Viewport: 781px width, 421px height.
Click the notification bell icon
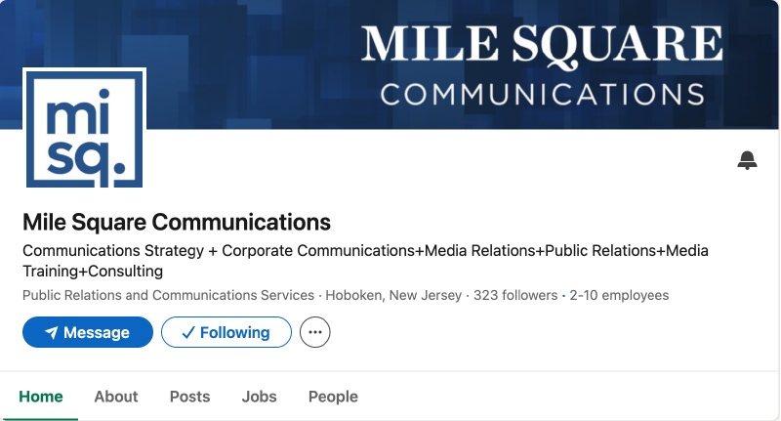click(747, 160)
